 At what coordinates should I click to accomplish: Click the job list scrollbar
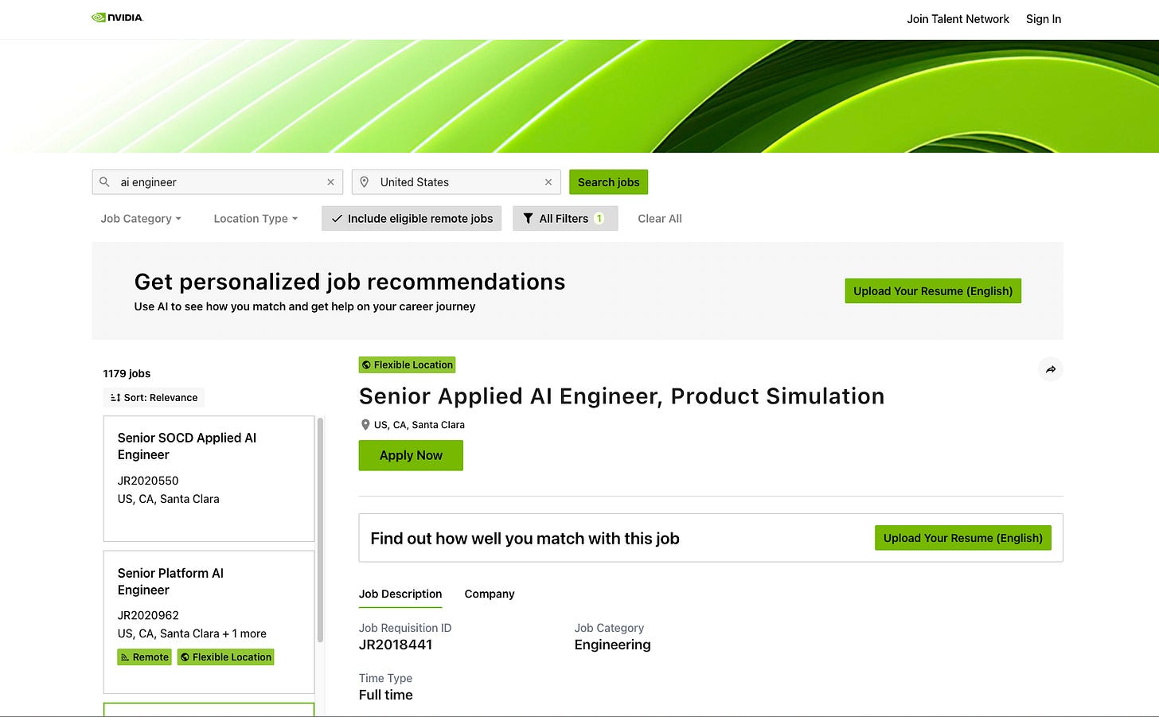tap(320, 529)
